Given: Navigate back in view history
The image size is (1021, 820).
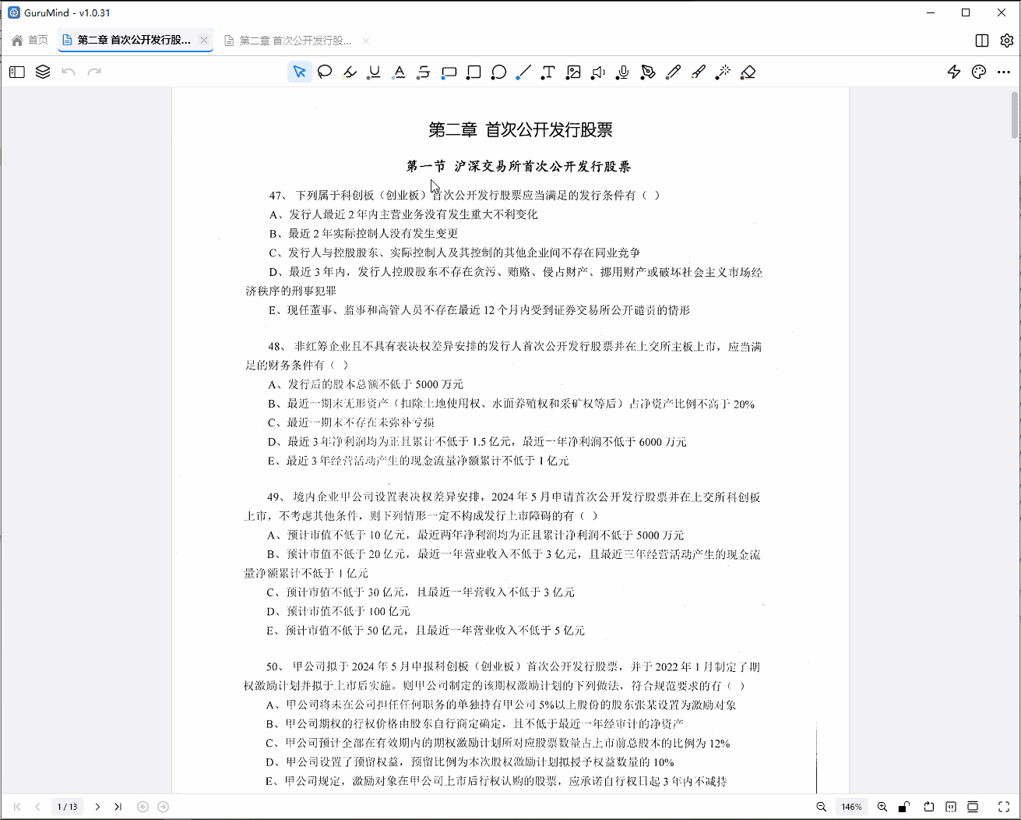Looking at the screenshot, I should coord(143,807).
